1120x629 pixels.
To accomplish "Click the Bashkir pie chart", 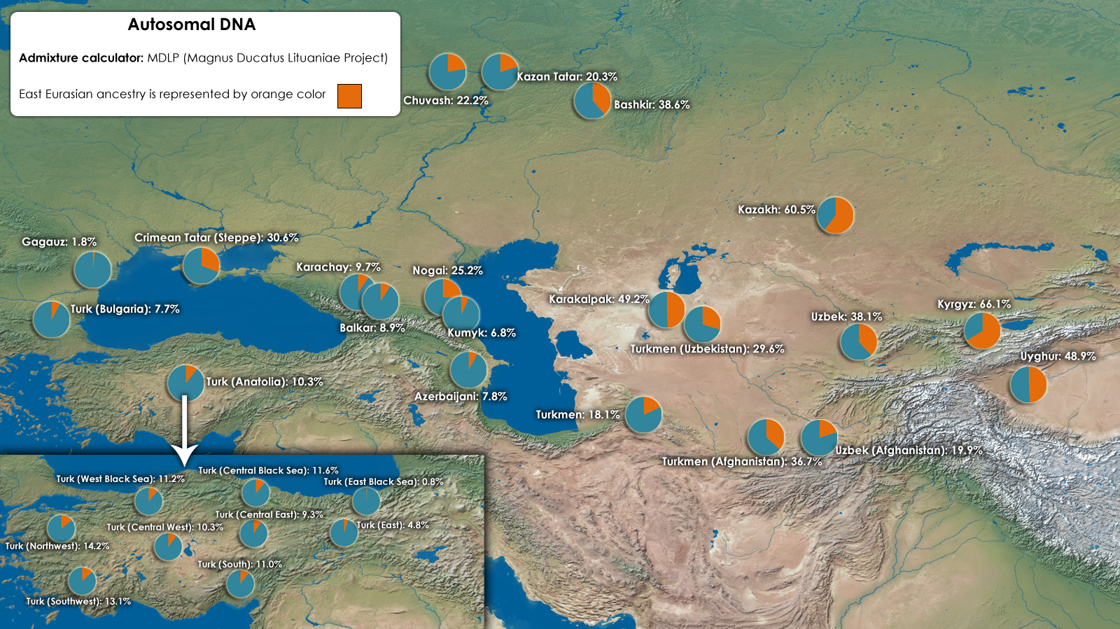I will (592, 101).
